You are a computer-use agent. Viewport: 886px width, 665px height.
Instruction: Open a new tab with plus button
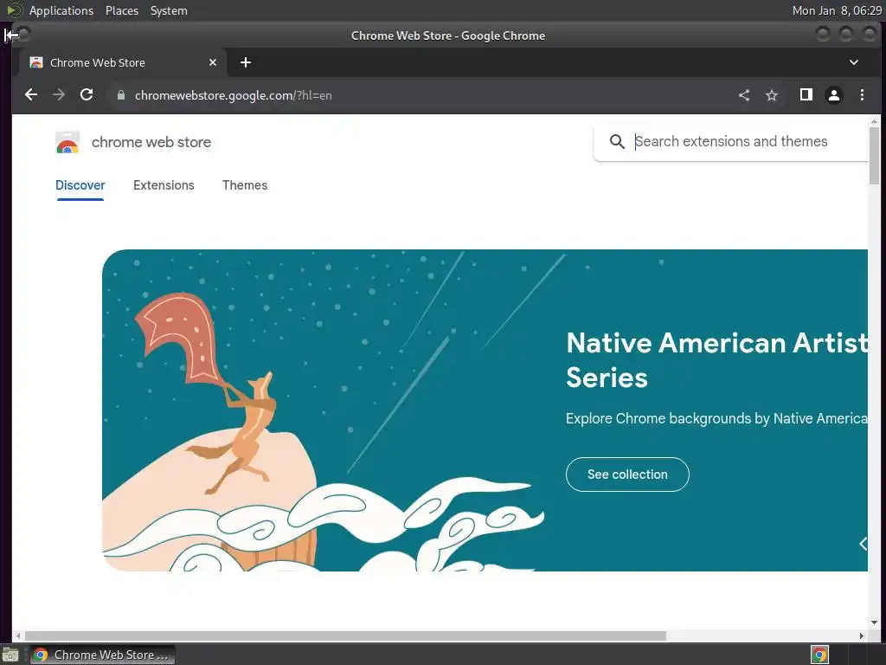[x=245, y=62]
